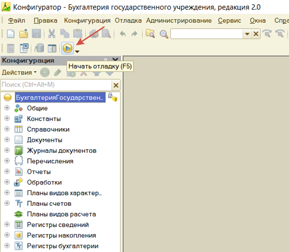Expand the Константы branch
The height and width of the screenshot is (252, 289).
(7, 118)
